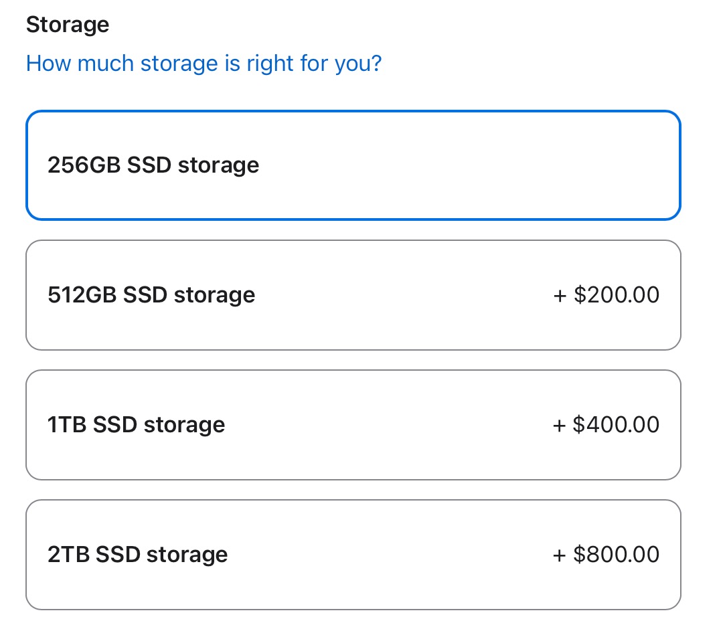Click the "+ $200.00" price text

607,295
